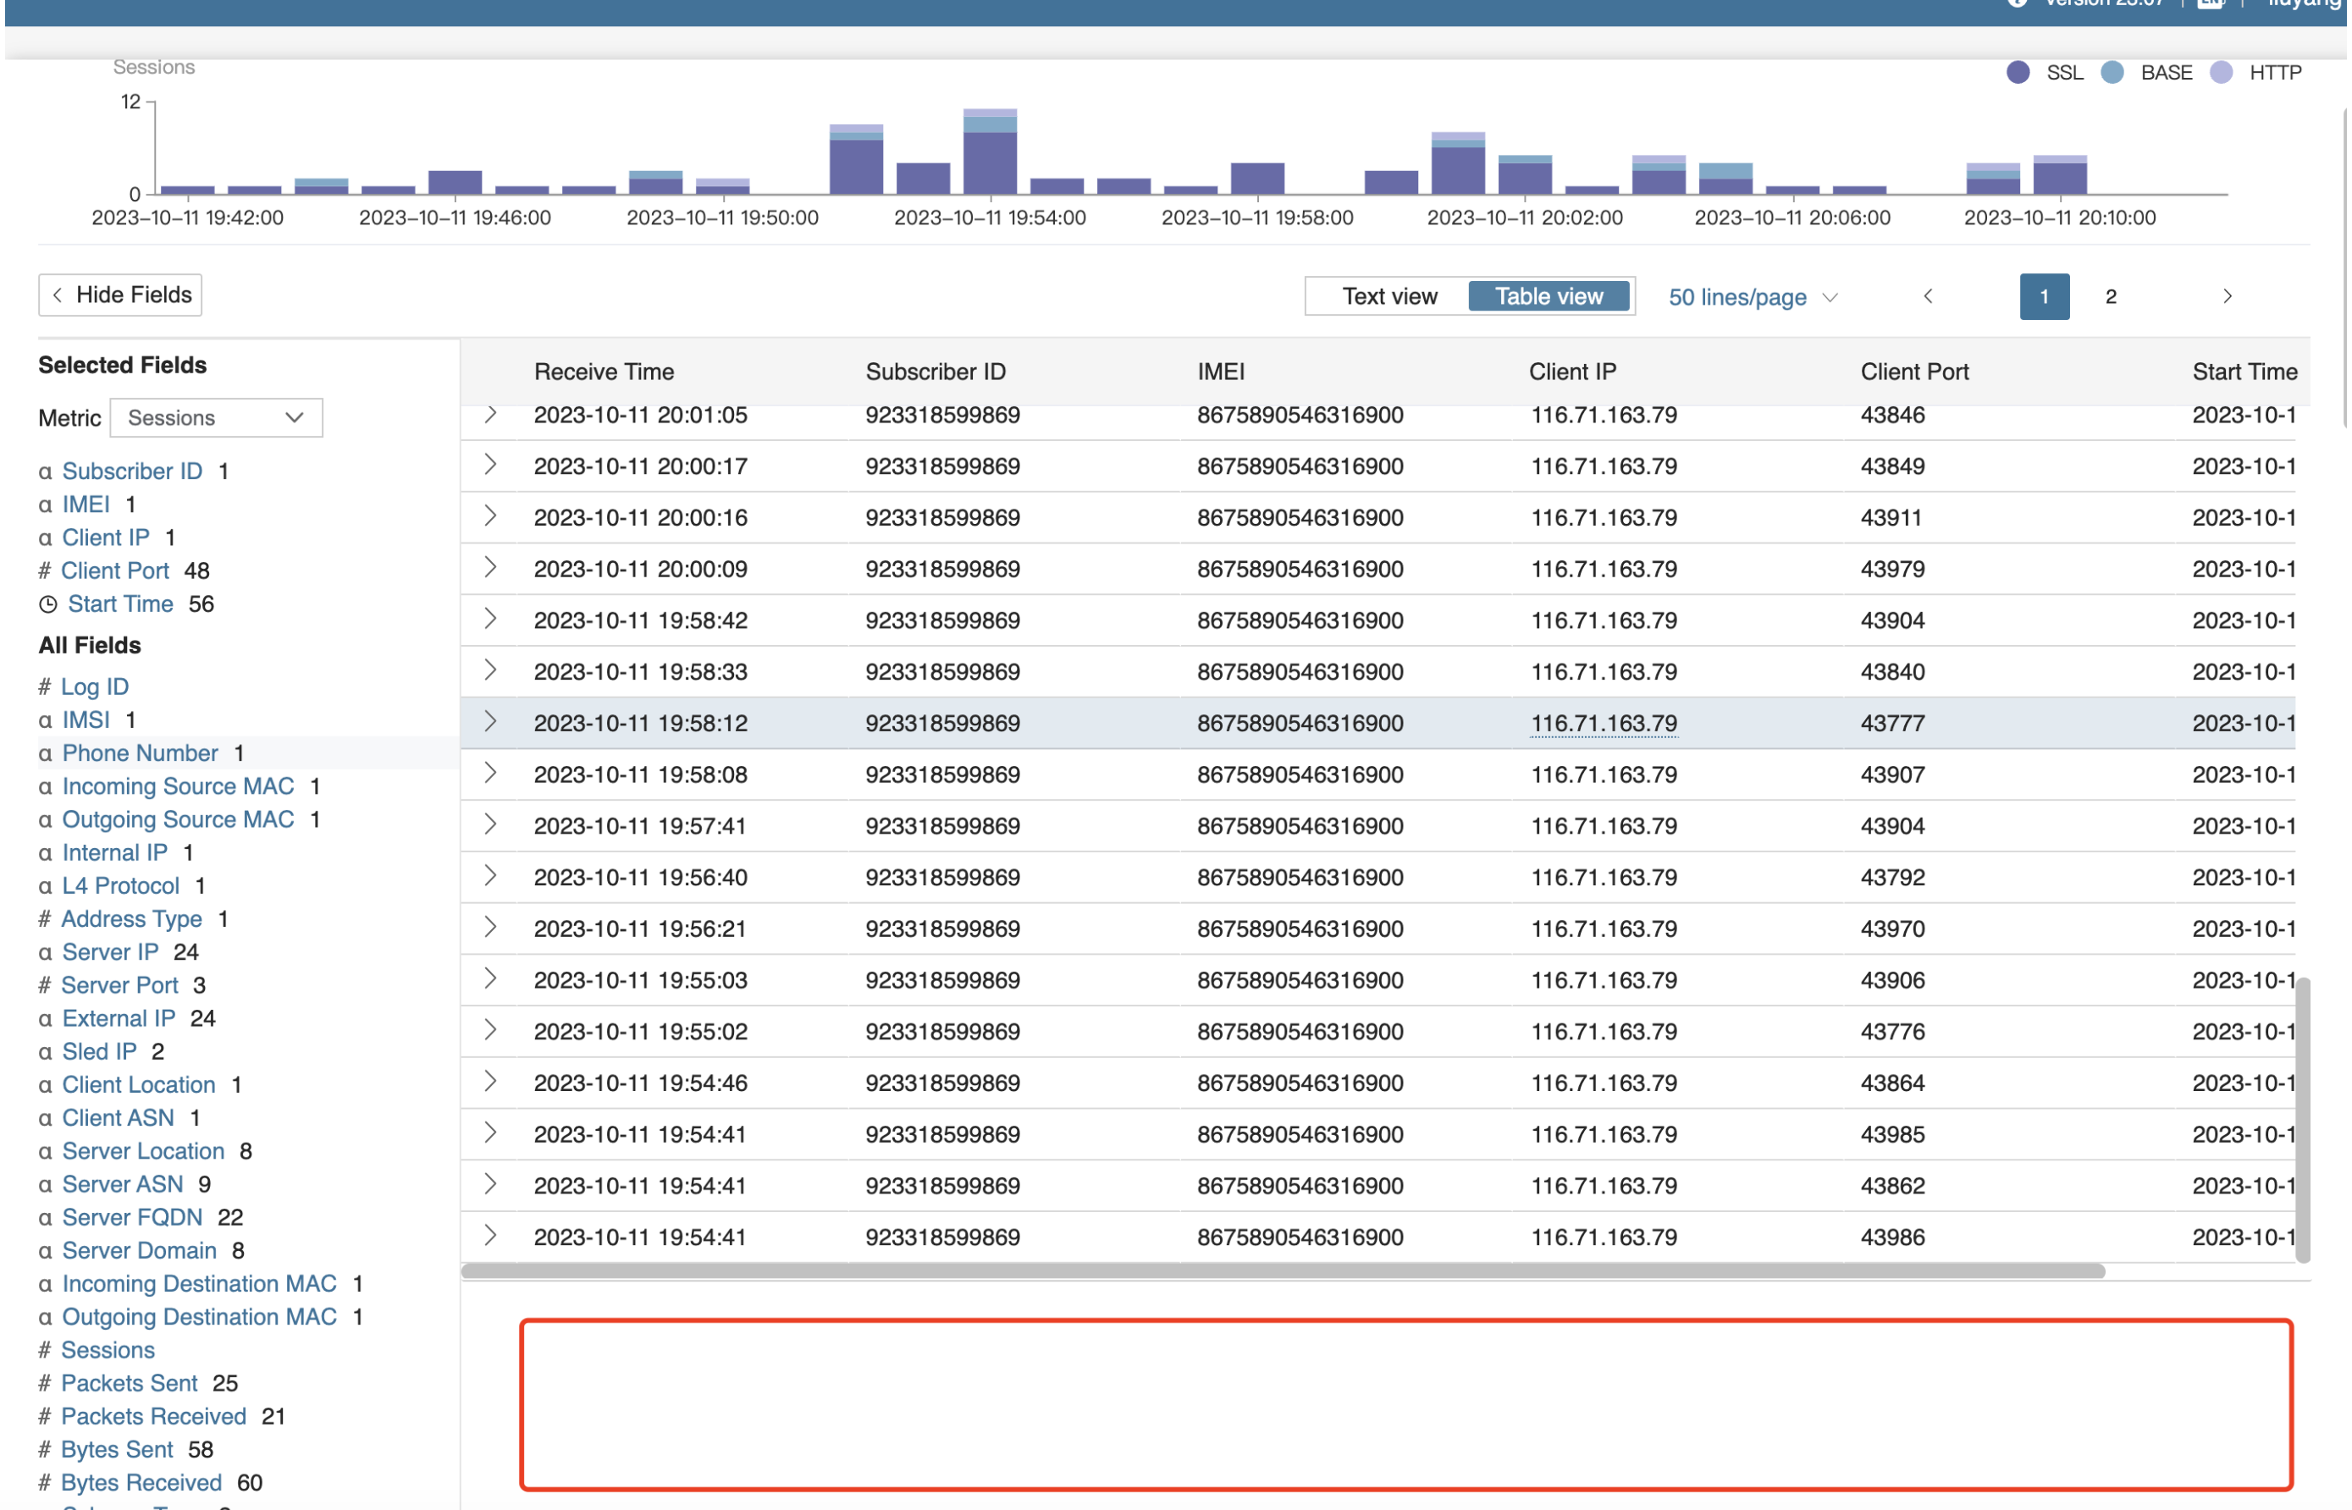
Task: Click the text-type icon beside Subscriber ID
Action: [x=45, y=471]
